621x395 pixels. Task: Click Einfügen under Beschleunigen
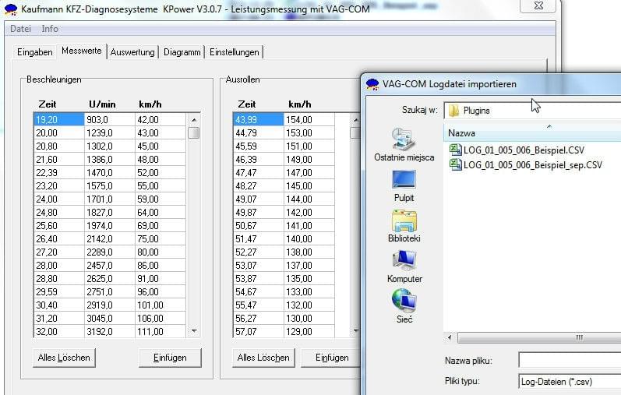170,358
